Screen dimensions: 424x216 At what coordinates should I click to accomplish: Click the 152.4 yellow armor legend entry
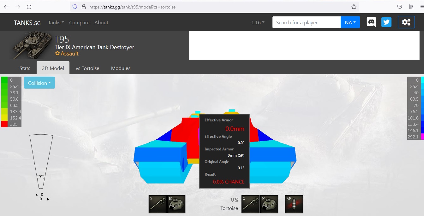click(x=11, y=118)
